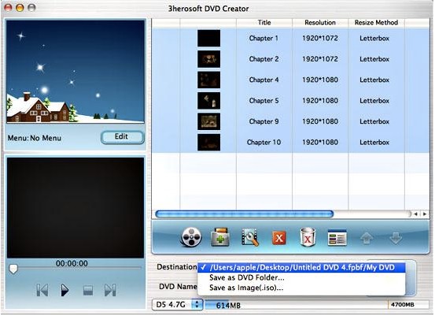
Task: Click the Chapter 2 title cell
Action: (x=264, y=59)
